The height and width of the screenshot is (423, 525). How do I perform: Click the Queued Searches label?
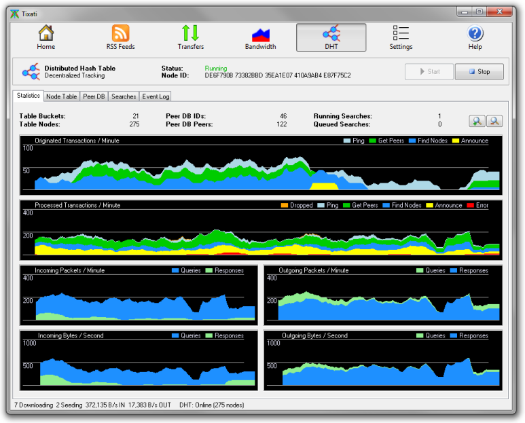point(342,124)
